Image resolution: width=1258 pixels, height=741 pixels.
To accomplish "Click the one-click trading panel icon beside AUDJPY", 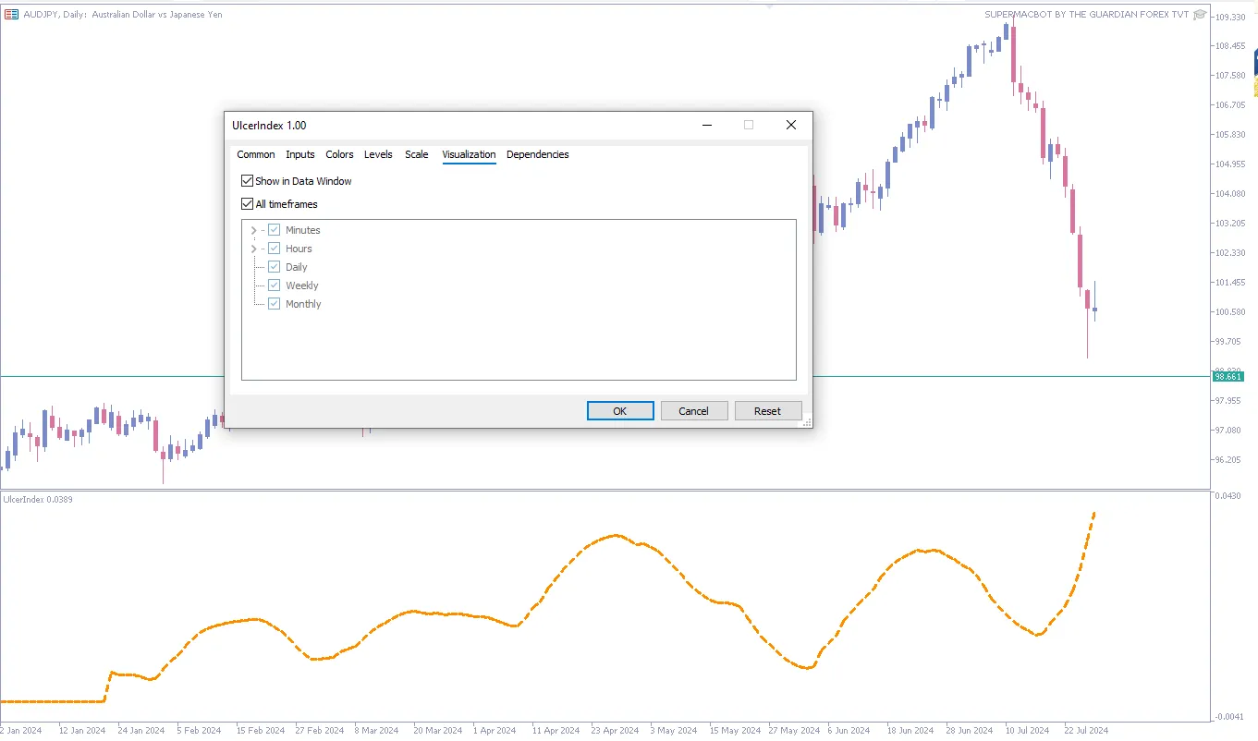I will click(x=12, y=14).
